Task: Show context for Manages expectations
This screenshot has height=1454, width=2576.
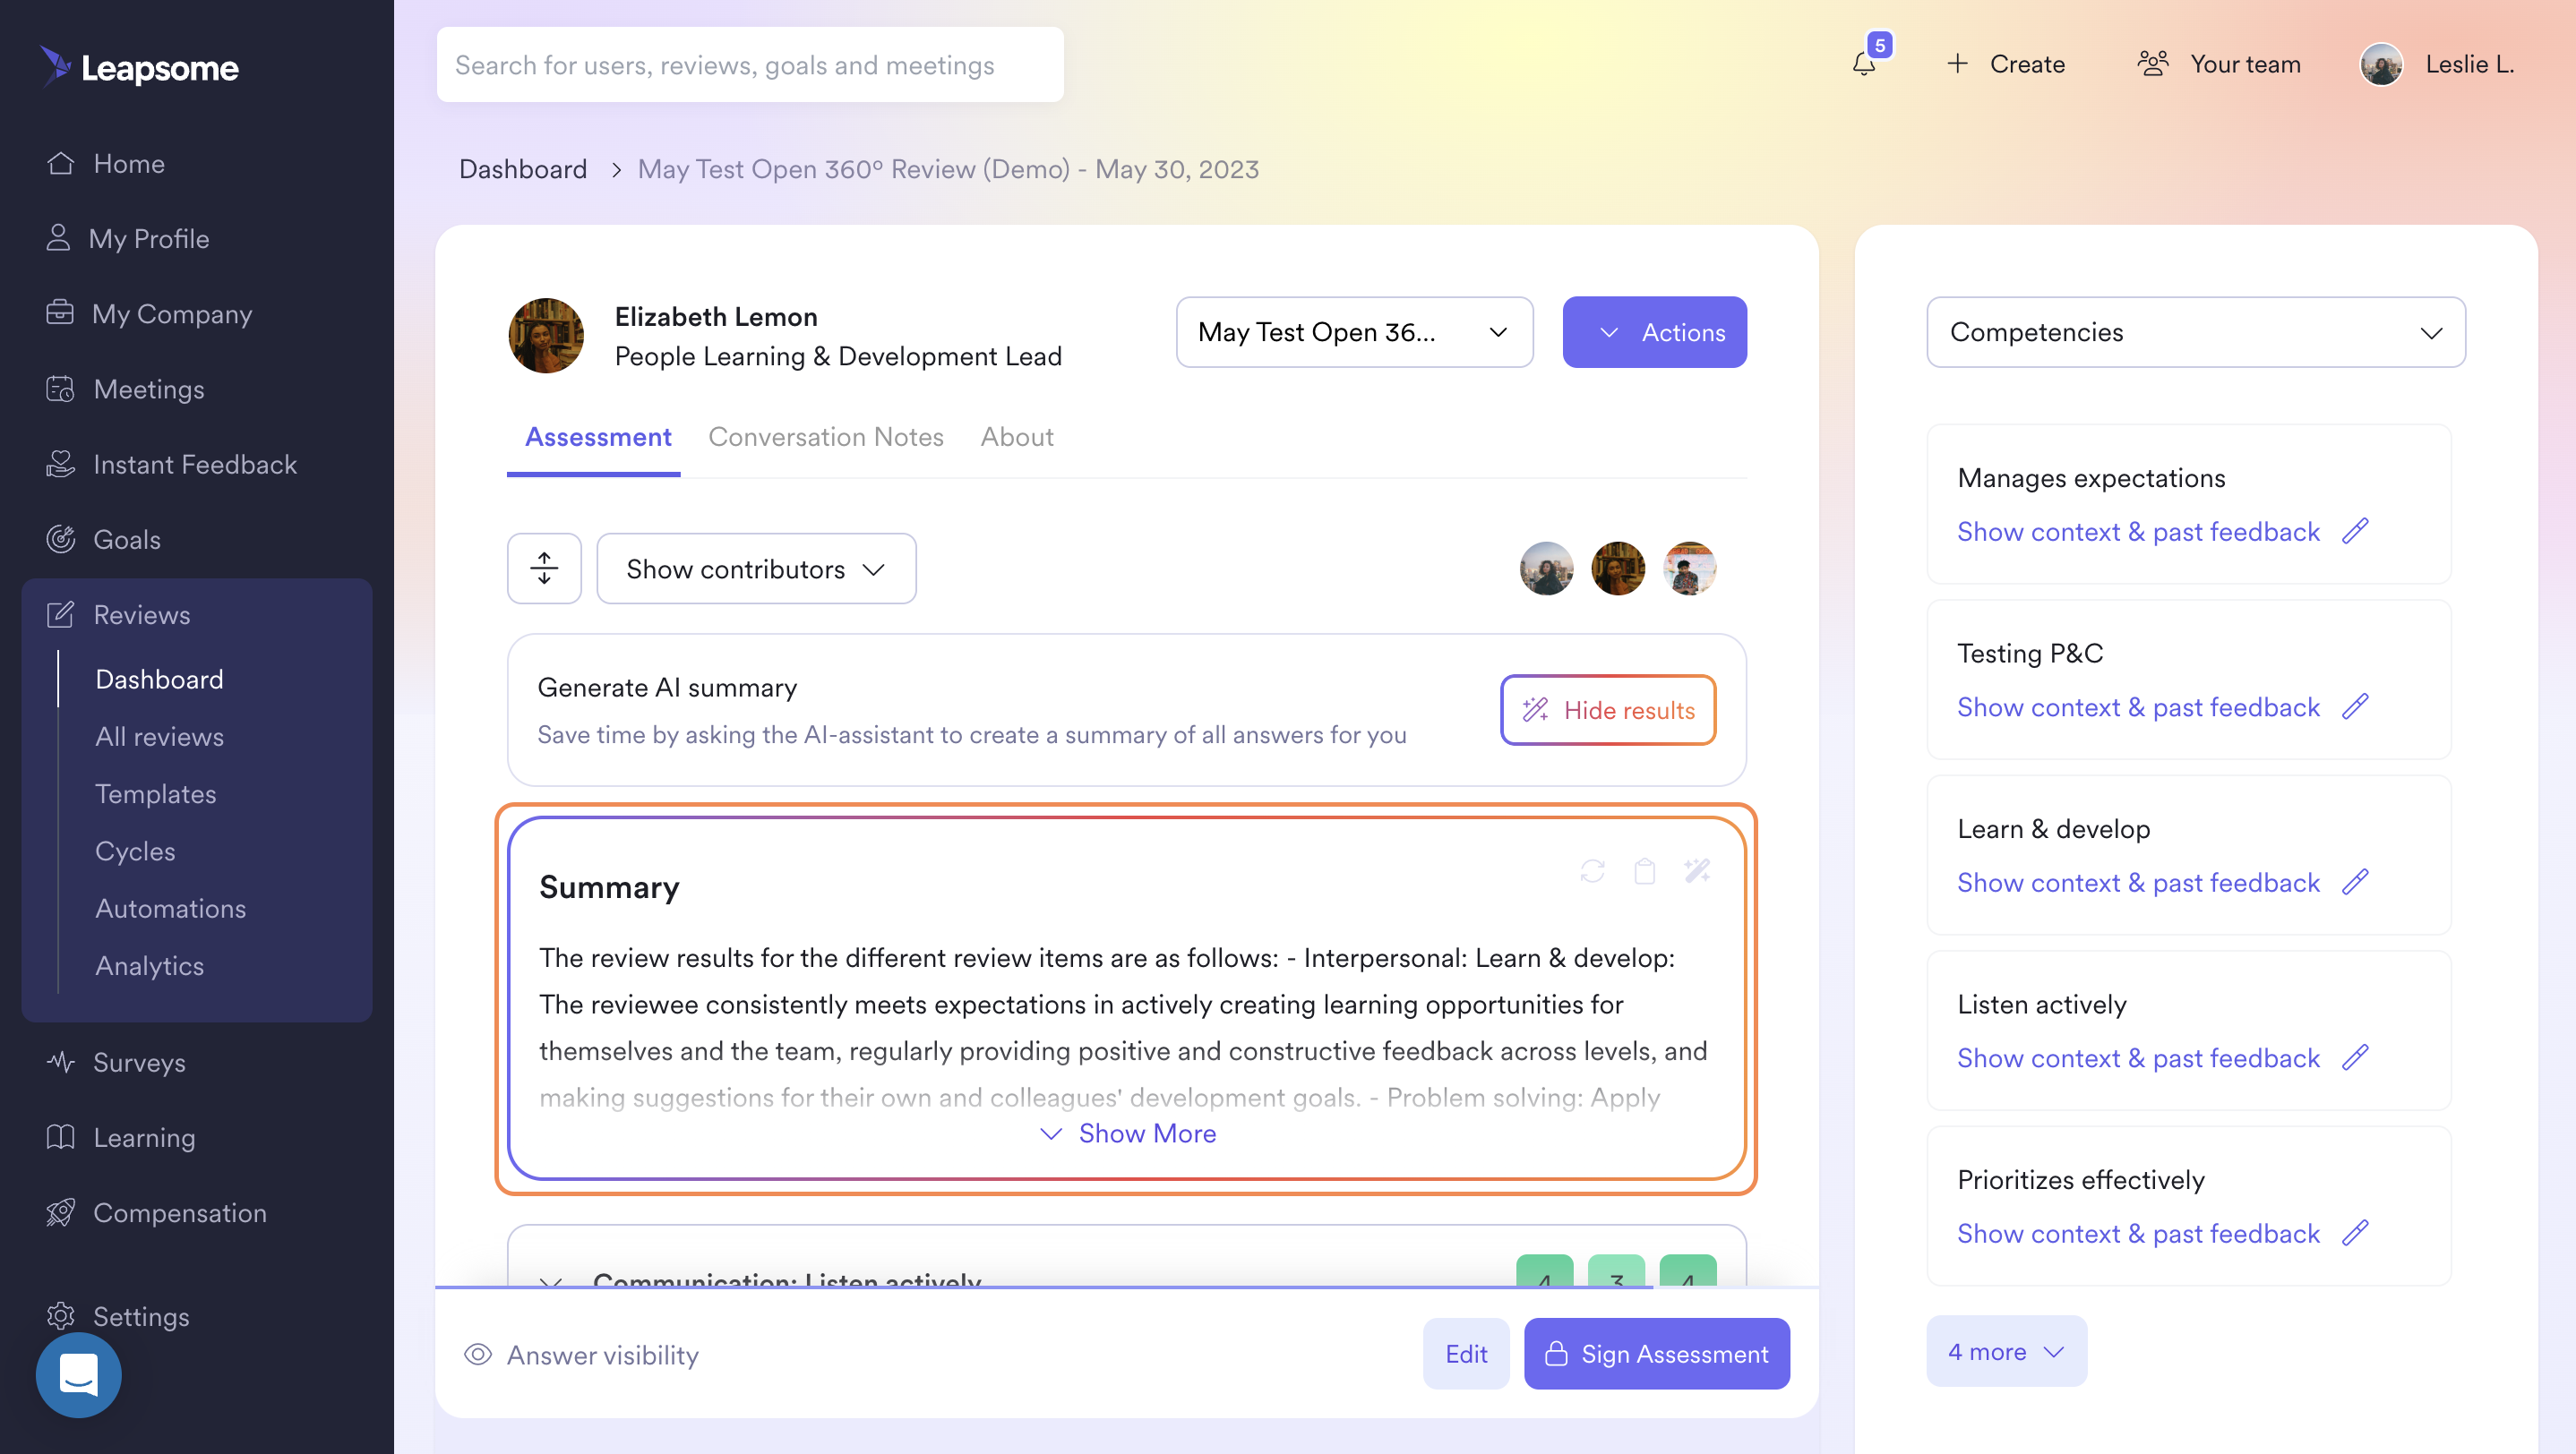Action: [2138, 532]
